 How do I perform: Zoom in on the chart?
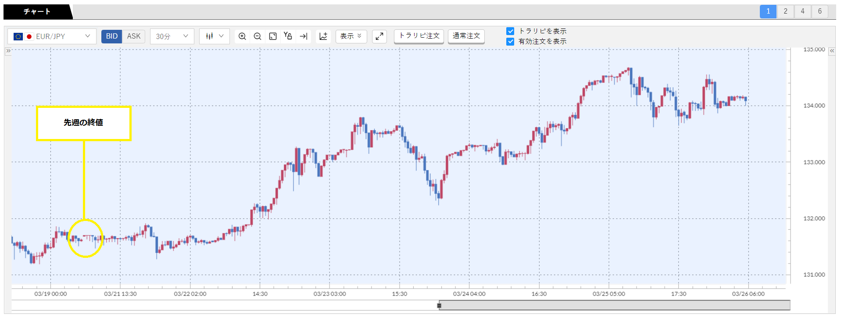(242, 36)
